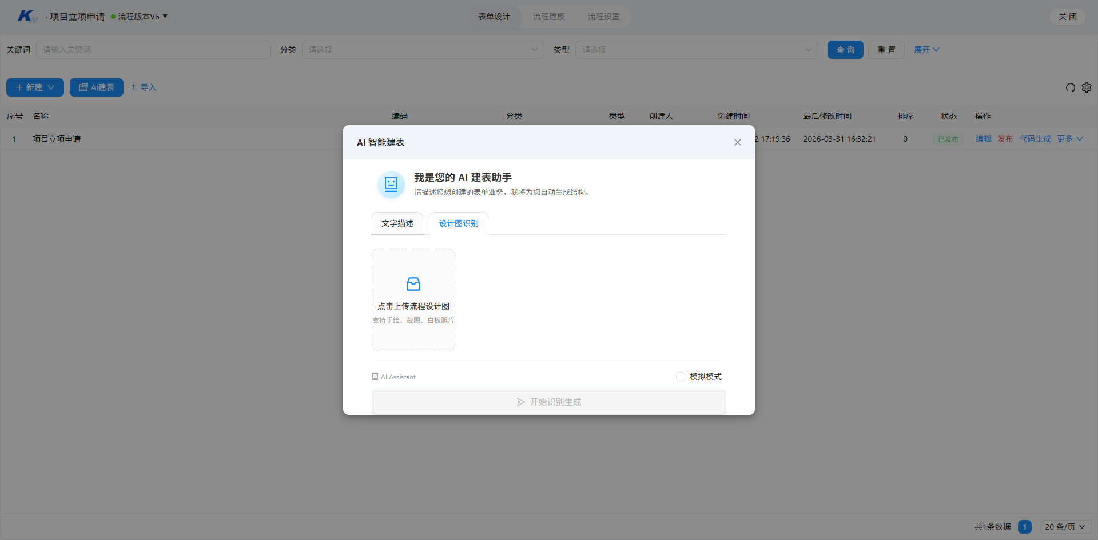
Task: Click the 关闭 button
Action: pyautogui.click(x=1068, y=17)
